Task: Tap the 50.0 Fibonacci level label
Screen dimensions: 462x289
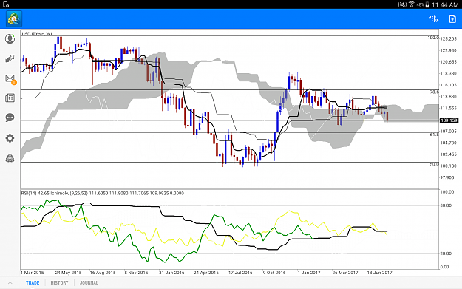Action: pos(434,165)
